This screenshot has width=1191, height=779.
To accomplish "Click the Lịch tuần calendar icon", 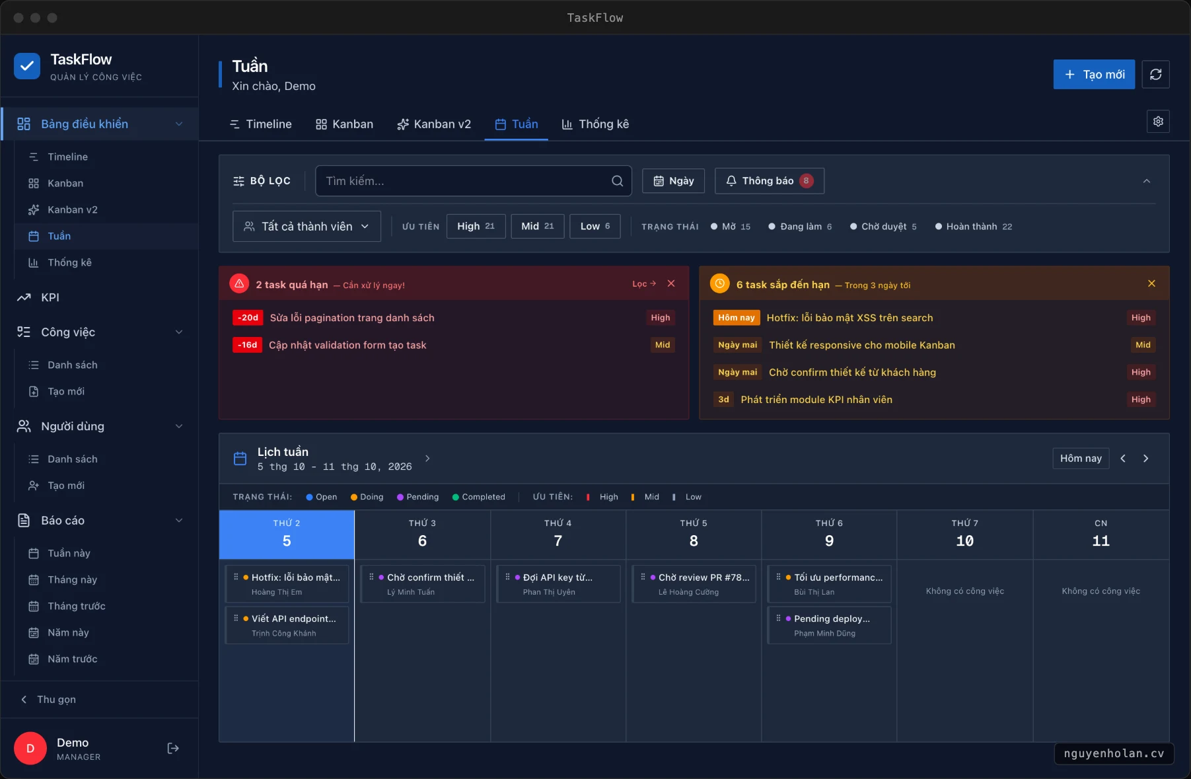I will coord(240,459).
